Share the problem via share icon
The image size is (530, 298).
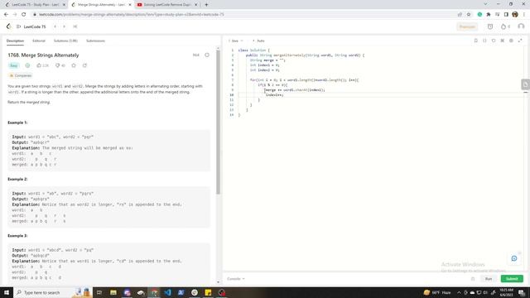tap(84, 65)
